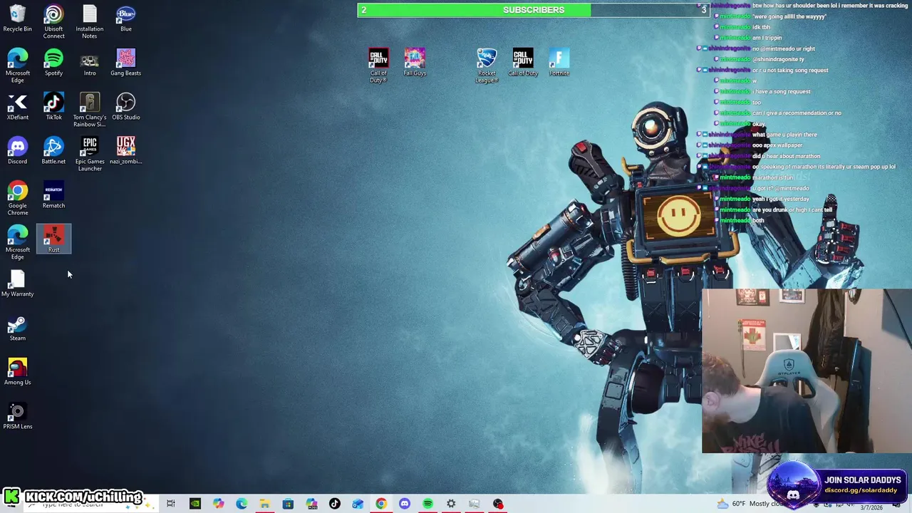
Task: Open OBS Studio desktop icon
Action: (126, 107)
